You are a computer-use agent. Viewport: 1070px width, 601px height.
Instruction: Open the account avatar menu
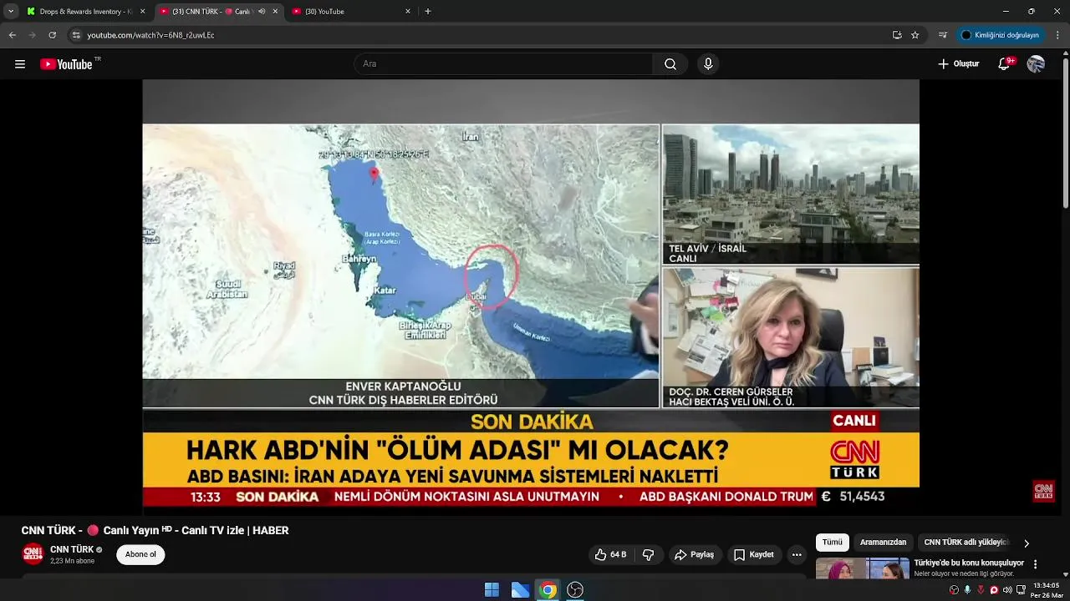point(1036,64)
